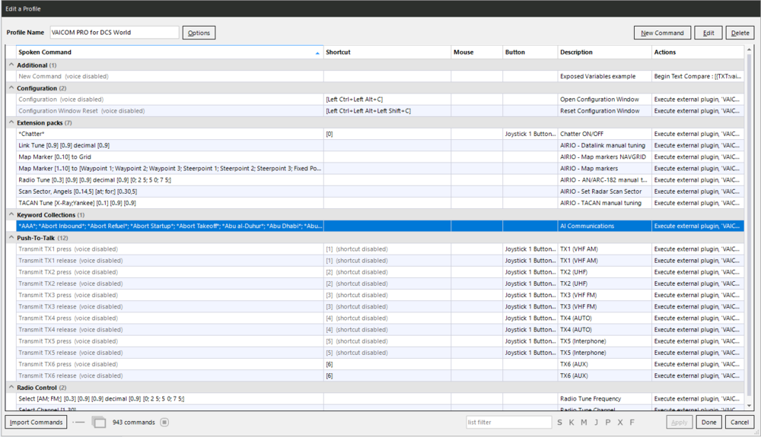Image resolution: width=761 pixels, height=437 pixels.
Task: Sort by Mouse column header
Action: (477, 52)
